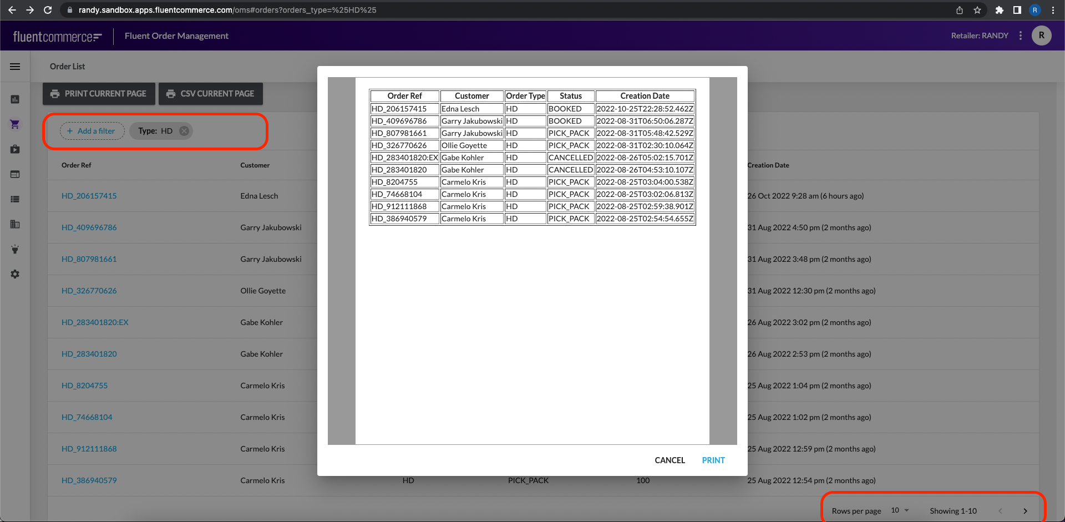Select the shopping cart orders icon
The height and width of the screenshot is (522, 1065).
pos(15,124)
